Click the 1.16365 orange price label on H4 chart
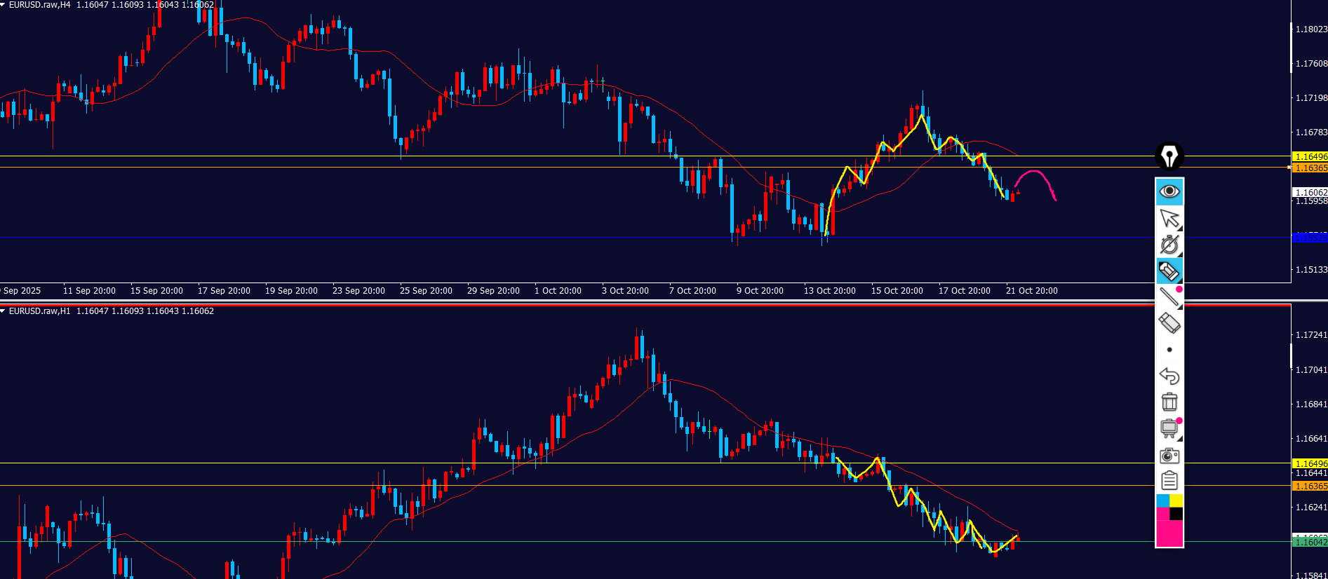 1310,168
